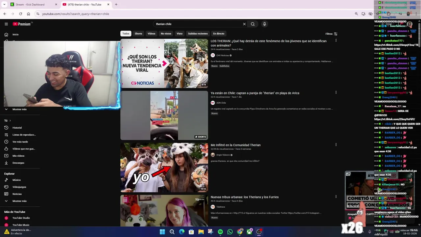The image size is (421, 237).
Task: Reload the current page
Action: click(20, 14)
